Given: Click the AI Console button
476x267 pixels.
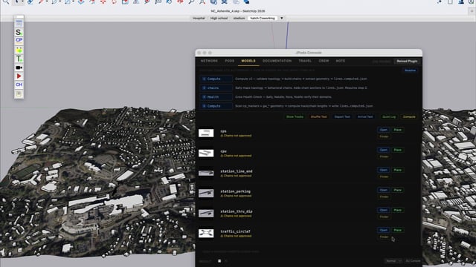Looking at the screenshot, I should point(413,261).
